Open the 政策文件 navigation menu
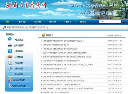Viewport: 128px width, 94px height. (53, 22)
